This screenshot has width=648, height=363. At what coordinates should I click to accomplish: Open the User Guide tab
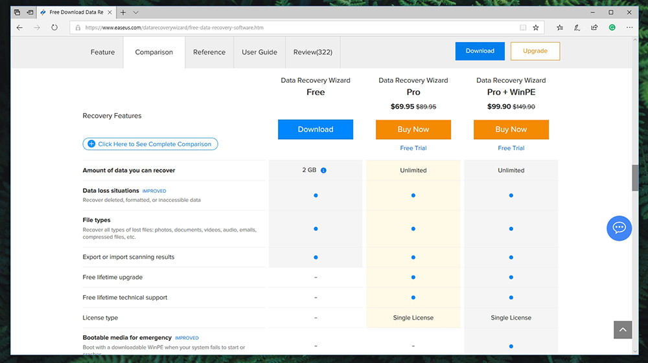pyautogui.click(x=259, y=52)
